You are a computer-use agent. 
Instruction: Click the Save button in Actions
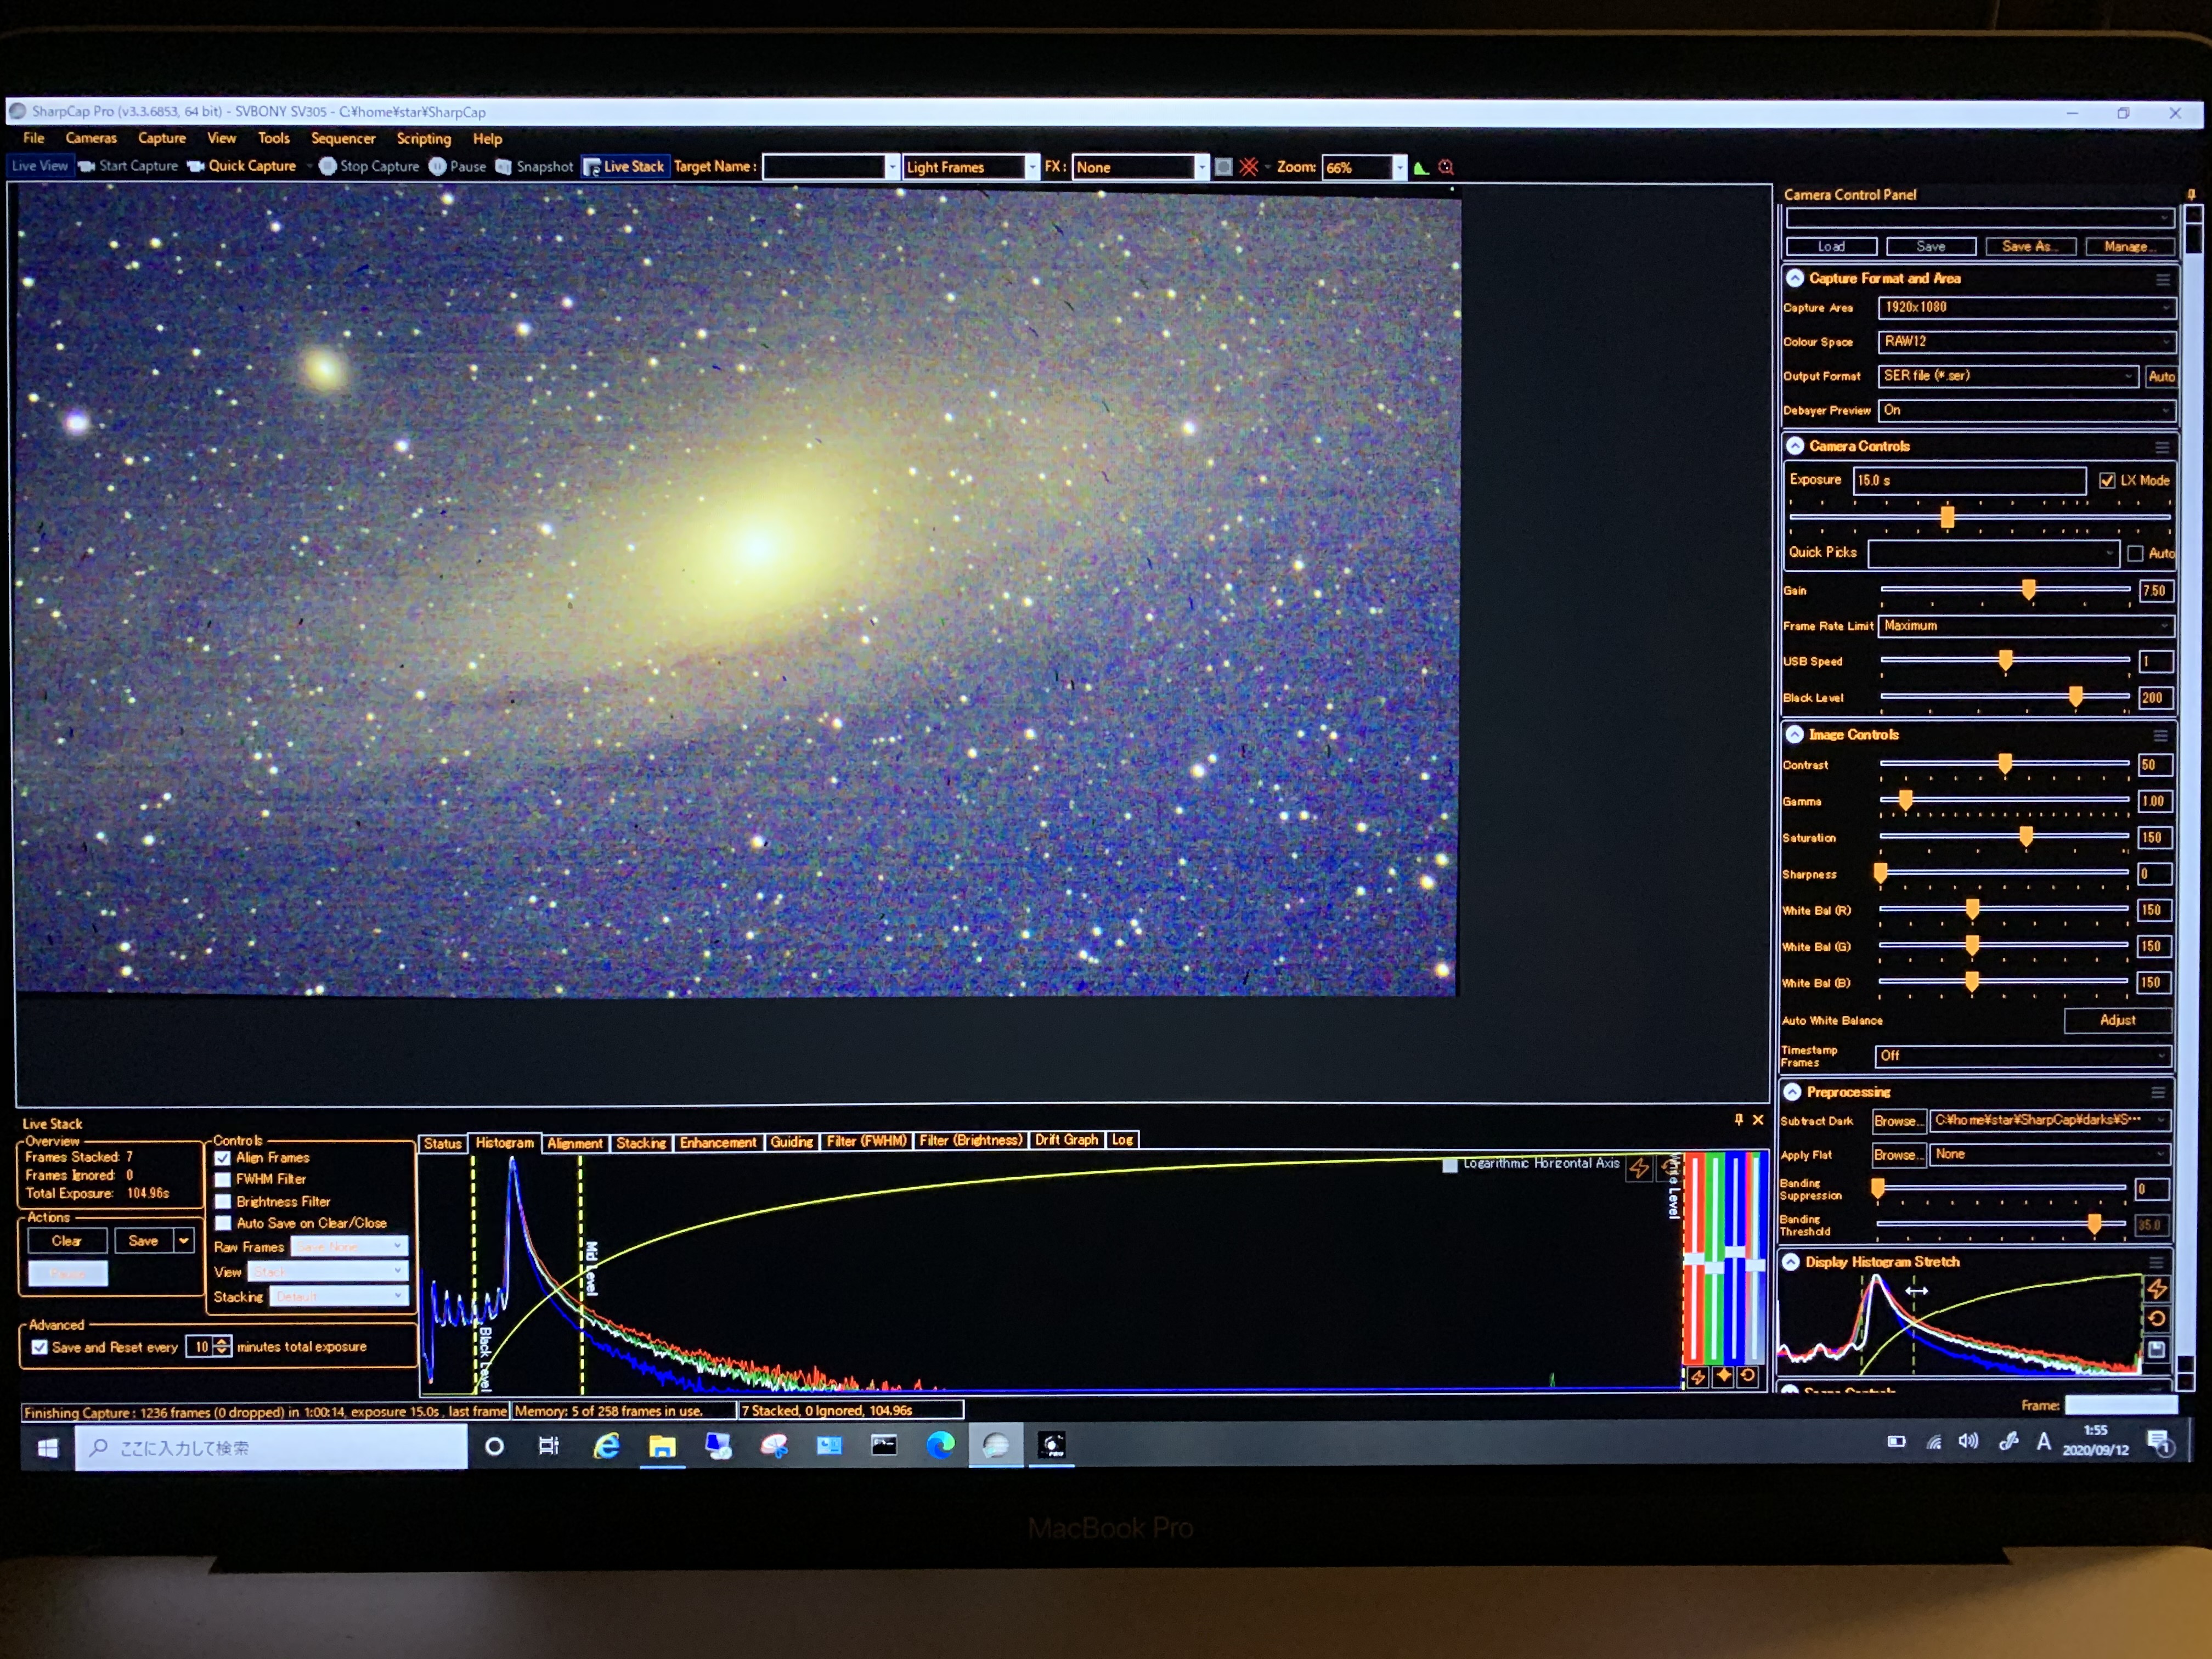point(144,1241)
